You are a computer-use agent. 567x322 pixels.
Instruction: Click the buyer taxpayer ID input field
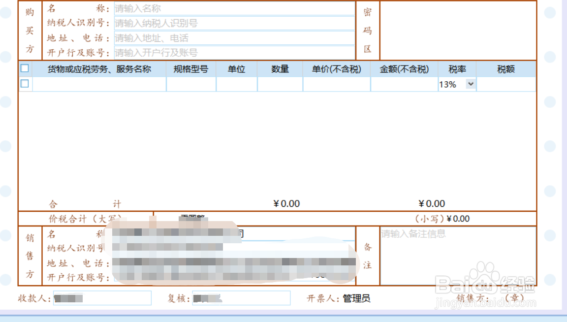234,23
